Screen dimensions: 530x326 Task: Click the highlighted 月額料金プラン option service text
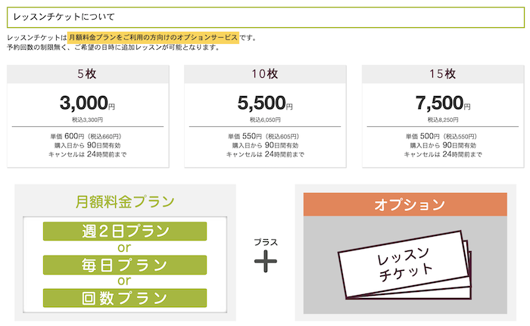coord(153,38)
